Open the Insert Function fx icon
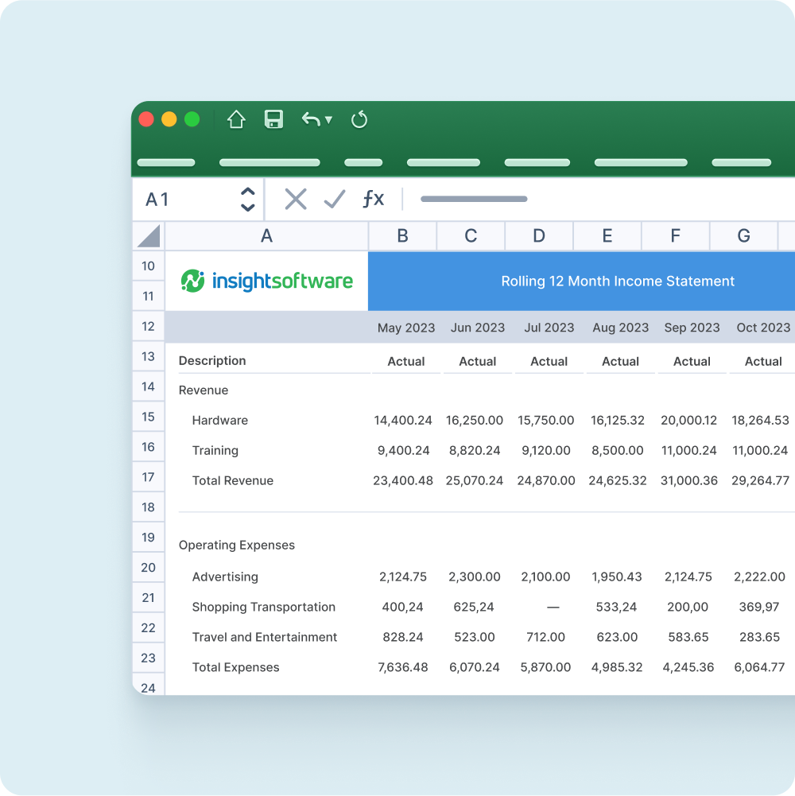Viewport: 795px width, 796px height. click(x=371, y=199)
